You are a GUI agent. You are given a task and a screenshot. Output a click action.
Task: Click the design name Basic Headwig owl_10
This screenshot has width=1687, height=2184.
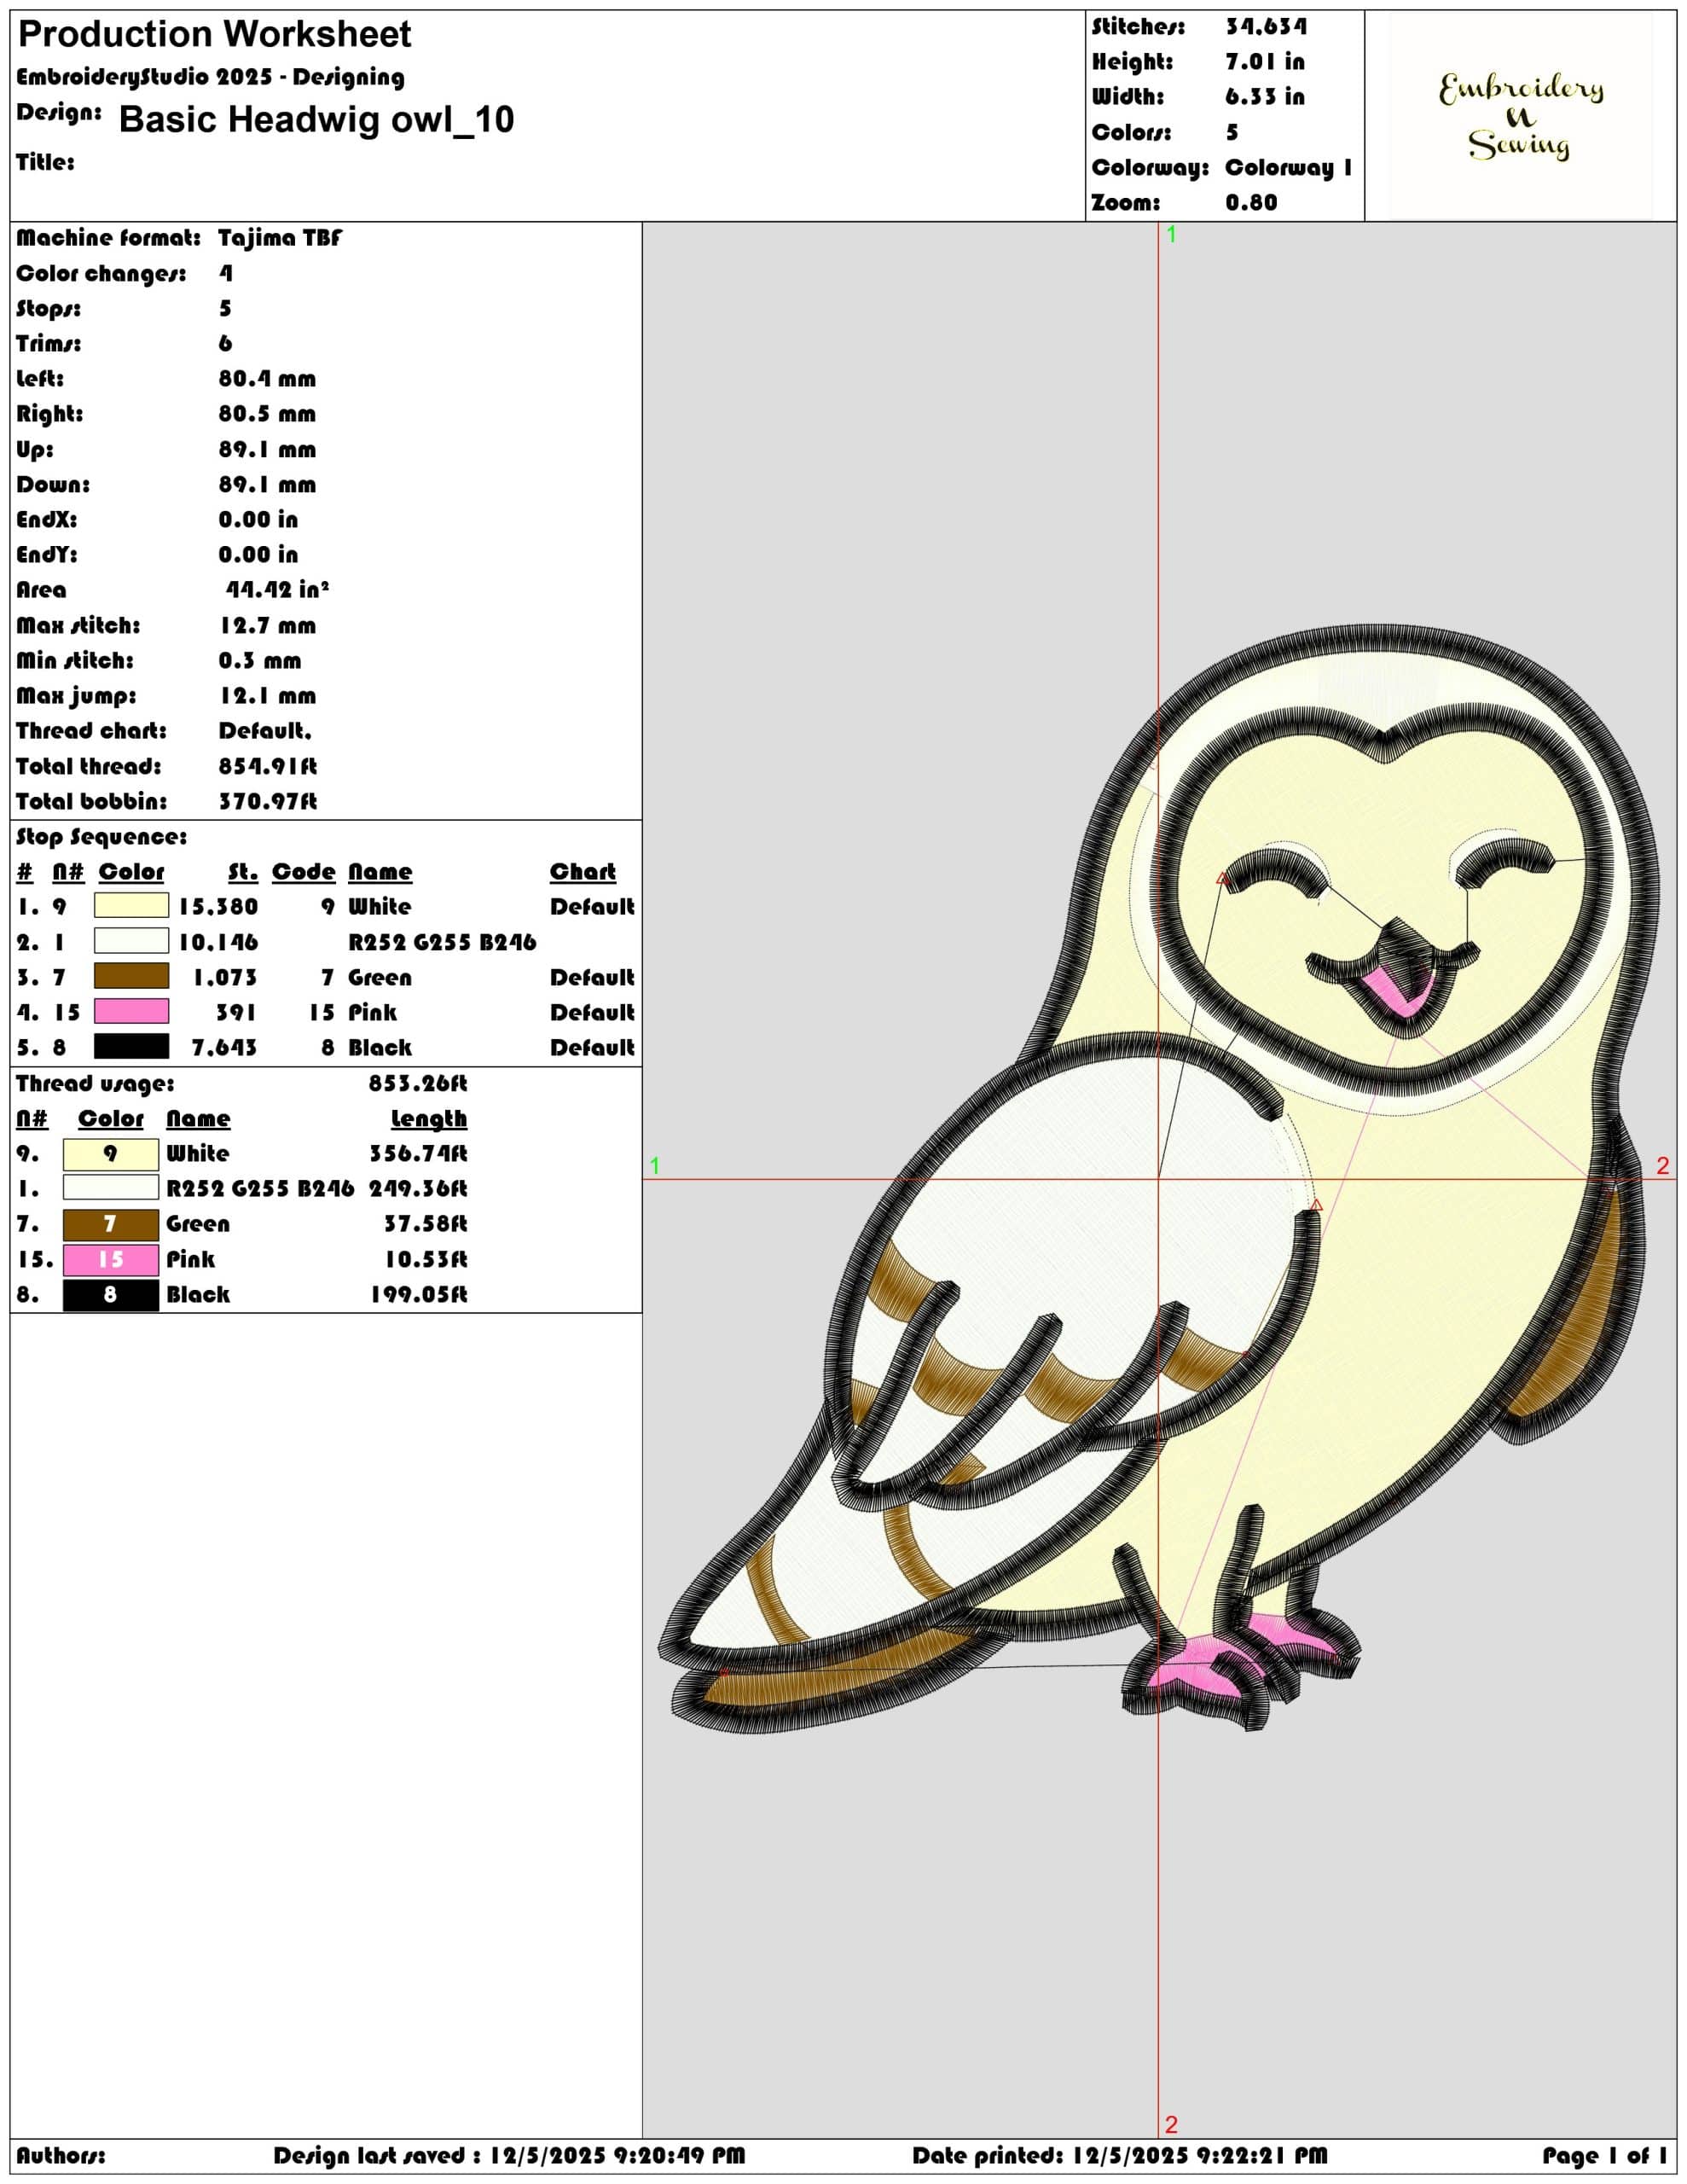(316, 119)
